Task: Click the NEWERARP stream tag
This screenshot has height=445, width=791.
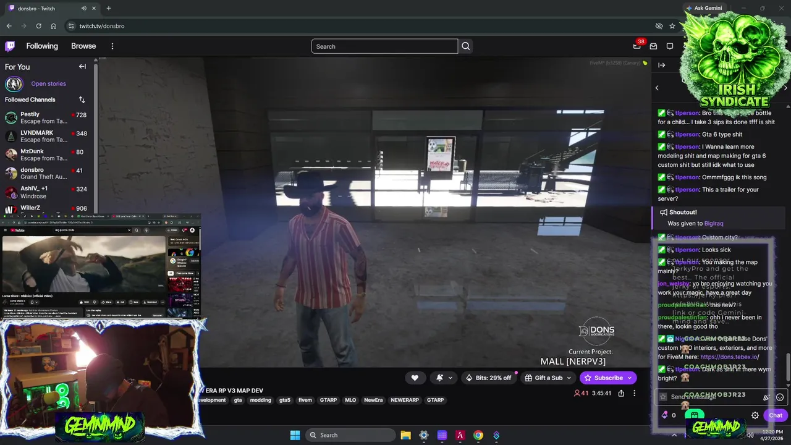Action: click(405, 400)
